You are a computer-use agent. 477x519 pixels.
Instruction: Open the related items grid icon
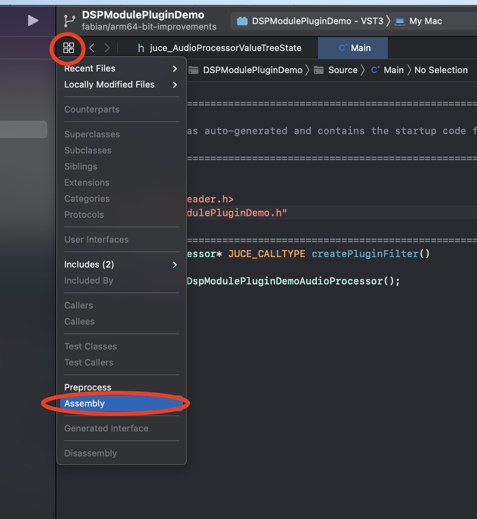click(69, 48)
